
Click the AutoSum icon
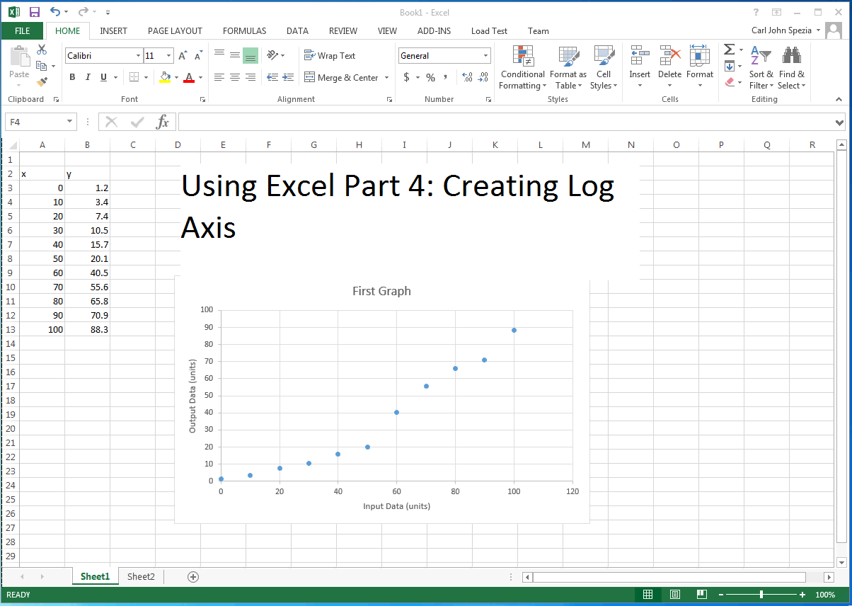(x=730, y=49)
